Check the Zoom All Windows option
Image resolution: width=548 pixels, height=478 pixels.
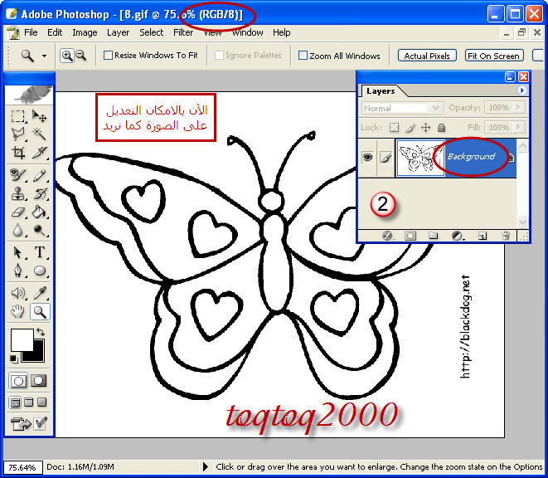[x=303, y=56]
